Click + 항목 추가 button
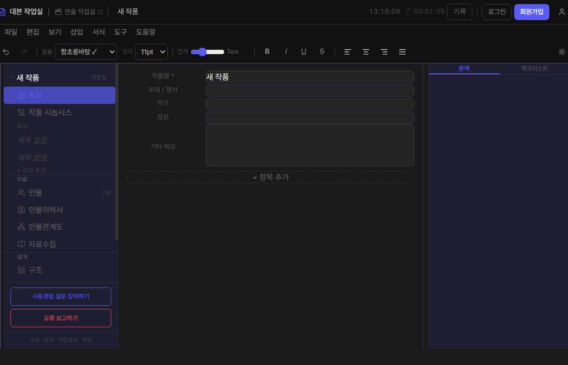 (271, 177)
